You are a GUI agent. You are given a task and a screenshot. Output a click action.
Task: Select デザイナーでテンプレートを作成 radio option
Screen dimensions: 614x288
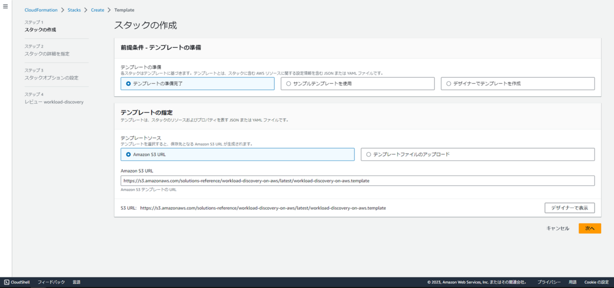(518, 83)
